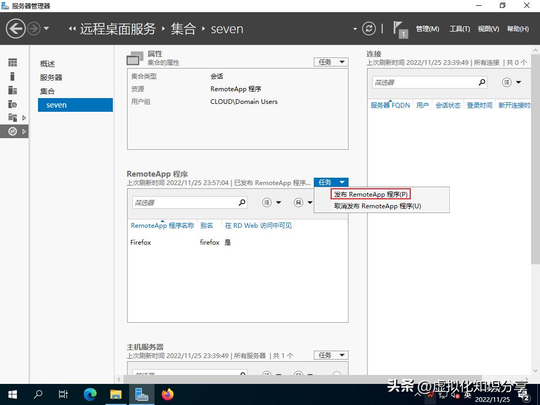Expand the breadcrumb dropdown next to seven
This screenshot has height=405, width=540.
(x=355, y=29)
